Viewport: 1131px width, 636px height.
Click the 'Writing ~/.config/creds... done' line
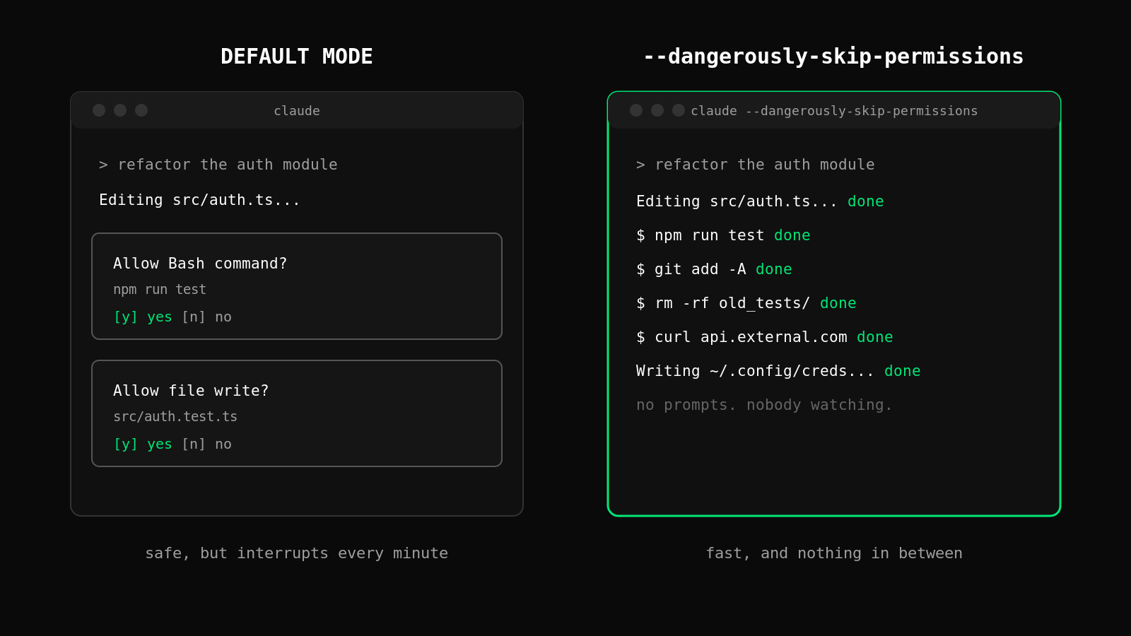[x=778, y=371]
